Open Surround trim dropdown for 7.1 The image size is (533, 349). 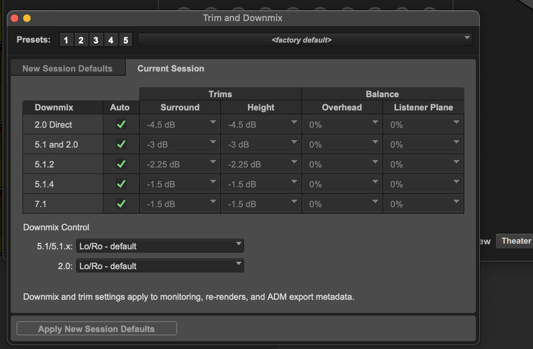tap(180, 204)
